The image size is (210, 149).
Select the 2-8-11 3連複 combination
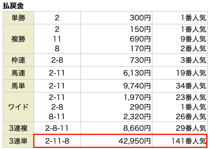[57, 128]
